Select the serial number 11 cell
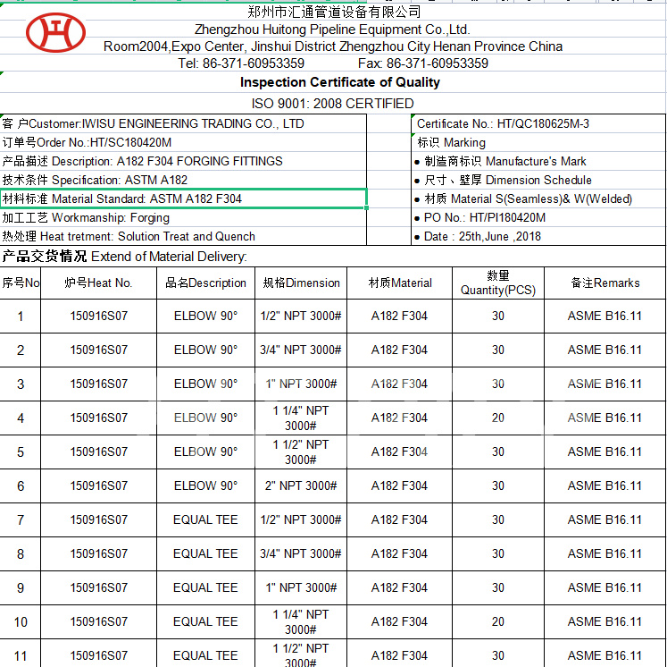 pos(21,654)
